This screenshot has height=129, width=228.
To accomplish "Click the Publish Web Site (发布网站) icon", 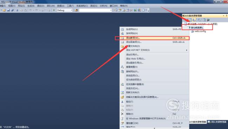I will click(x=122, y=33).
